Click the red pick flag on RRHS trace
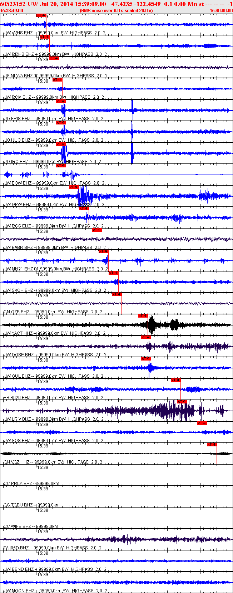 [44, 37]
